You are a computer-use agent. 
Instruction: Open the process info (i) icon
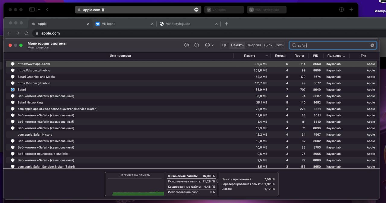click(197, 45)
